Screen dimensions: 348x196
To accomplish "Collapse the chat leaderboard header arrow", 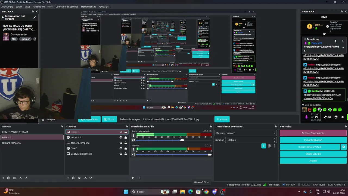I will coord(324,34).
